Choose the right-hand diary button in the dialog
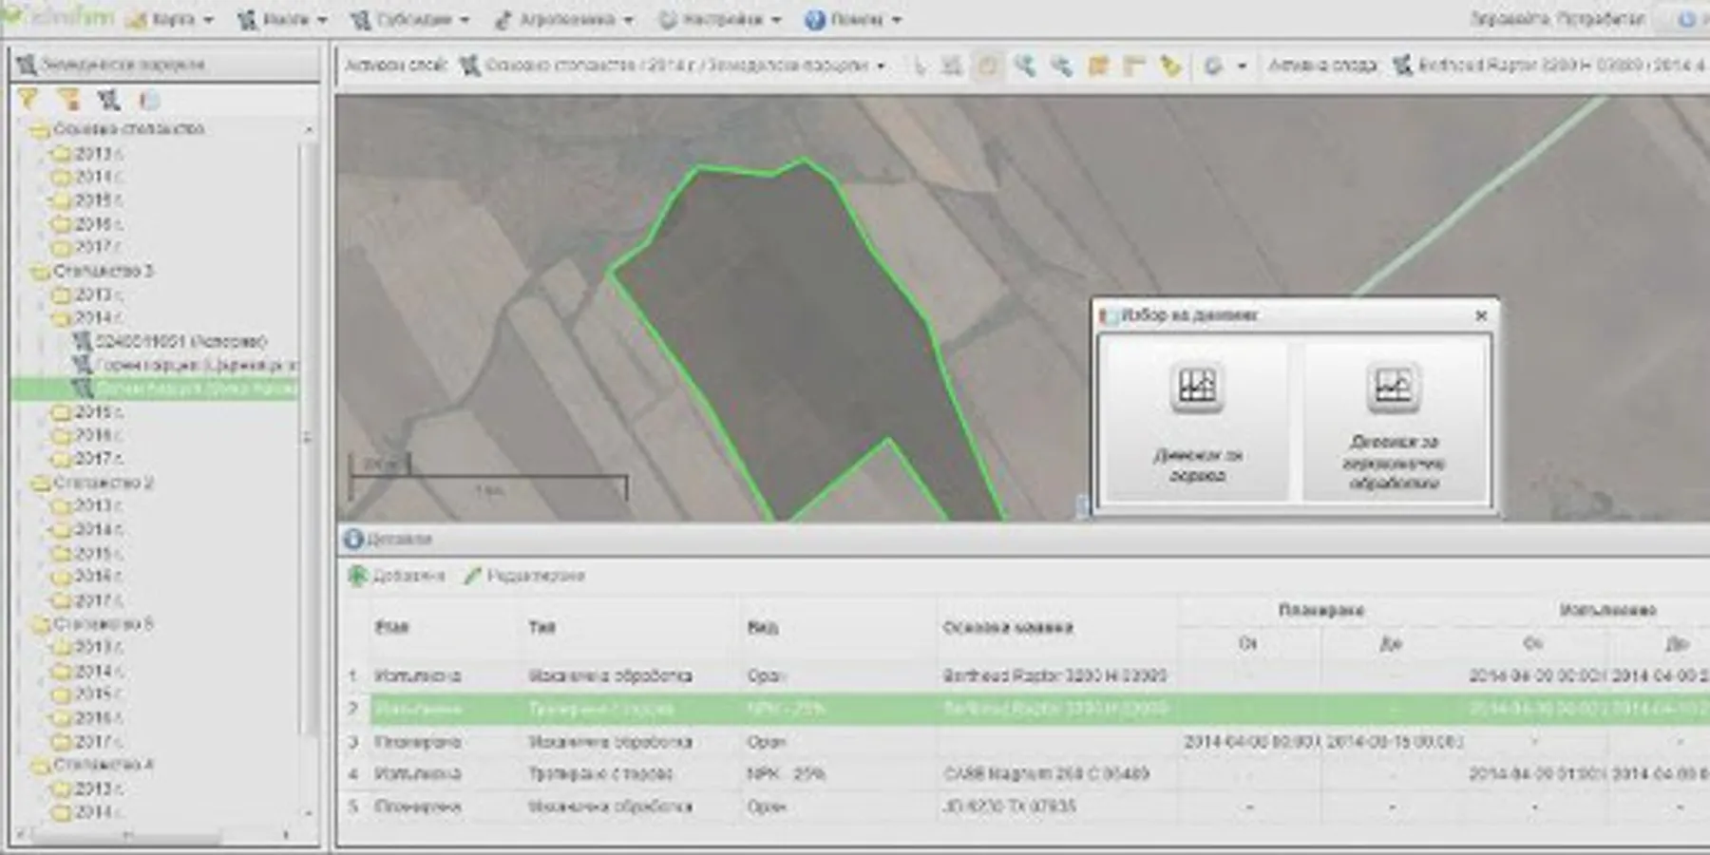Viewport: 1710px width, 855px height. (1394, 422)
